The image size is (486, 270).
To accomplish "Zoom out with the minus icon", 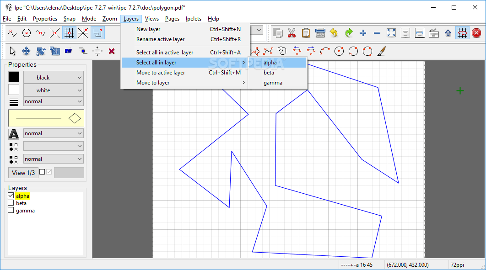I will pyautogui.click(x=377, y=33).
